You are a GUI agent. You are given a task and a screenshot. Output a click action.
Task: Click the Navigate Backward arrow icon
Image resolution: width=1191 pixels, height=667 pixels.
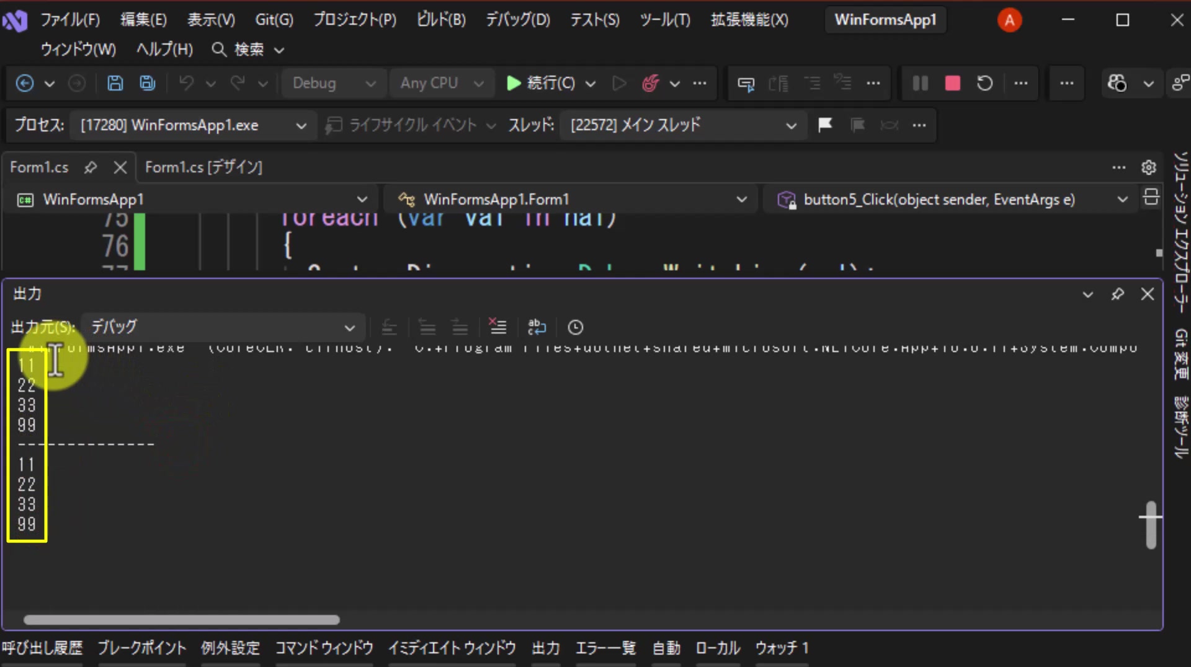pos(25,83)
